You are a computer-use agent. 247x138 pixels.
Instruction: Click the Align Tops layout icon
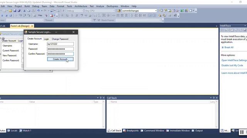pyautogui.click(x=81, y=15)
